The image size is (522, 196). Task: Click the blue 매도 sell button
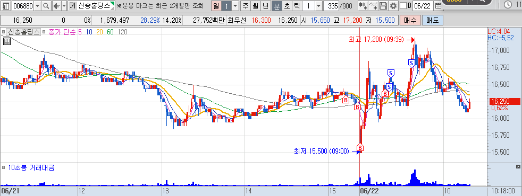click(433, 21)
